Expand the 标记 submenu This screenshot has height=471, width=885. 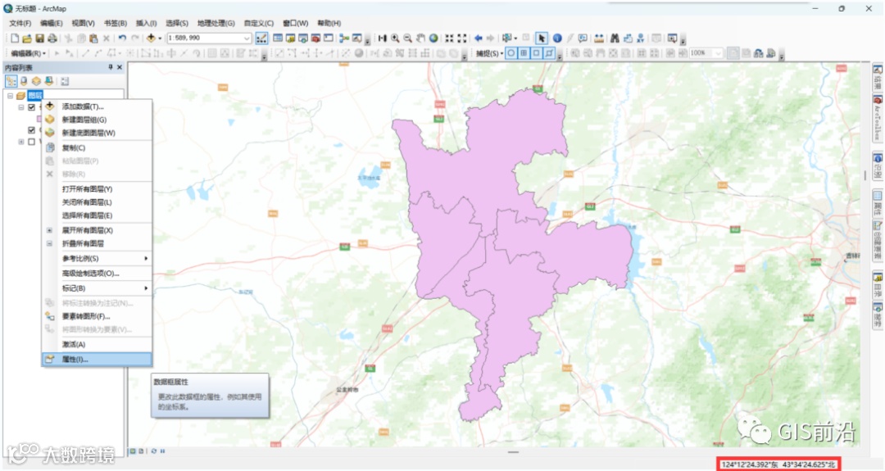(x=97, y=288)
